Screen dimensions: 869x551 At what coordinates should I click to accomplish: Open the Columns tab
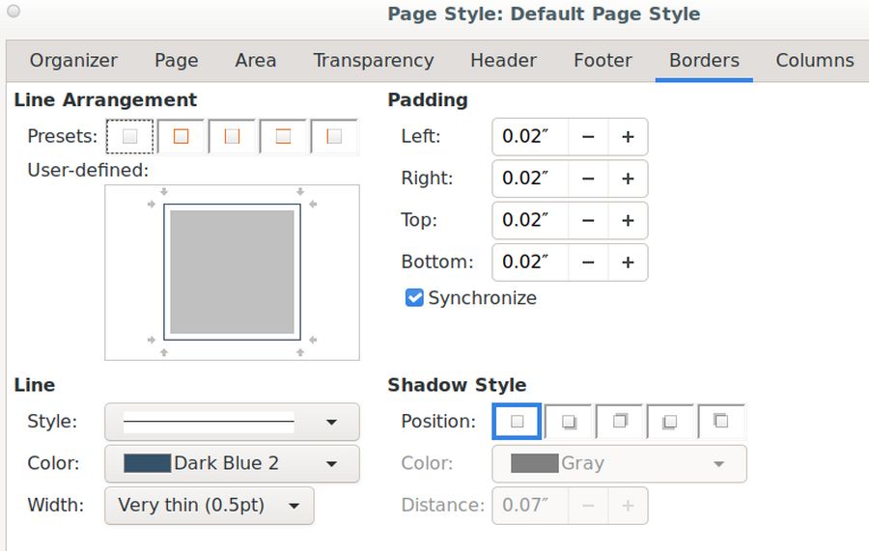tap(814, 60)
